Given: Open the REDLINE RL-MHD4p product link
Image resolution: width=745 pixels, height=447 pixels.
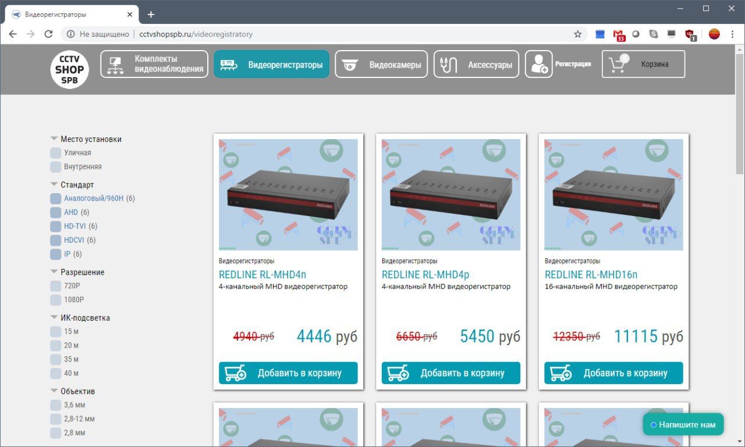Looking at the screenshot, I should [425, 274].
